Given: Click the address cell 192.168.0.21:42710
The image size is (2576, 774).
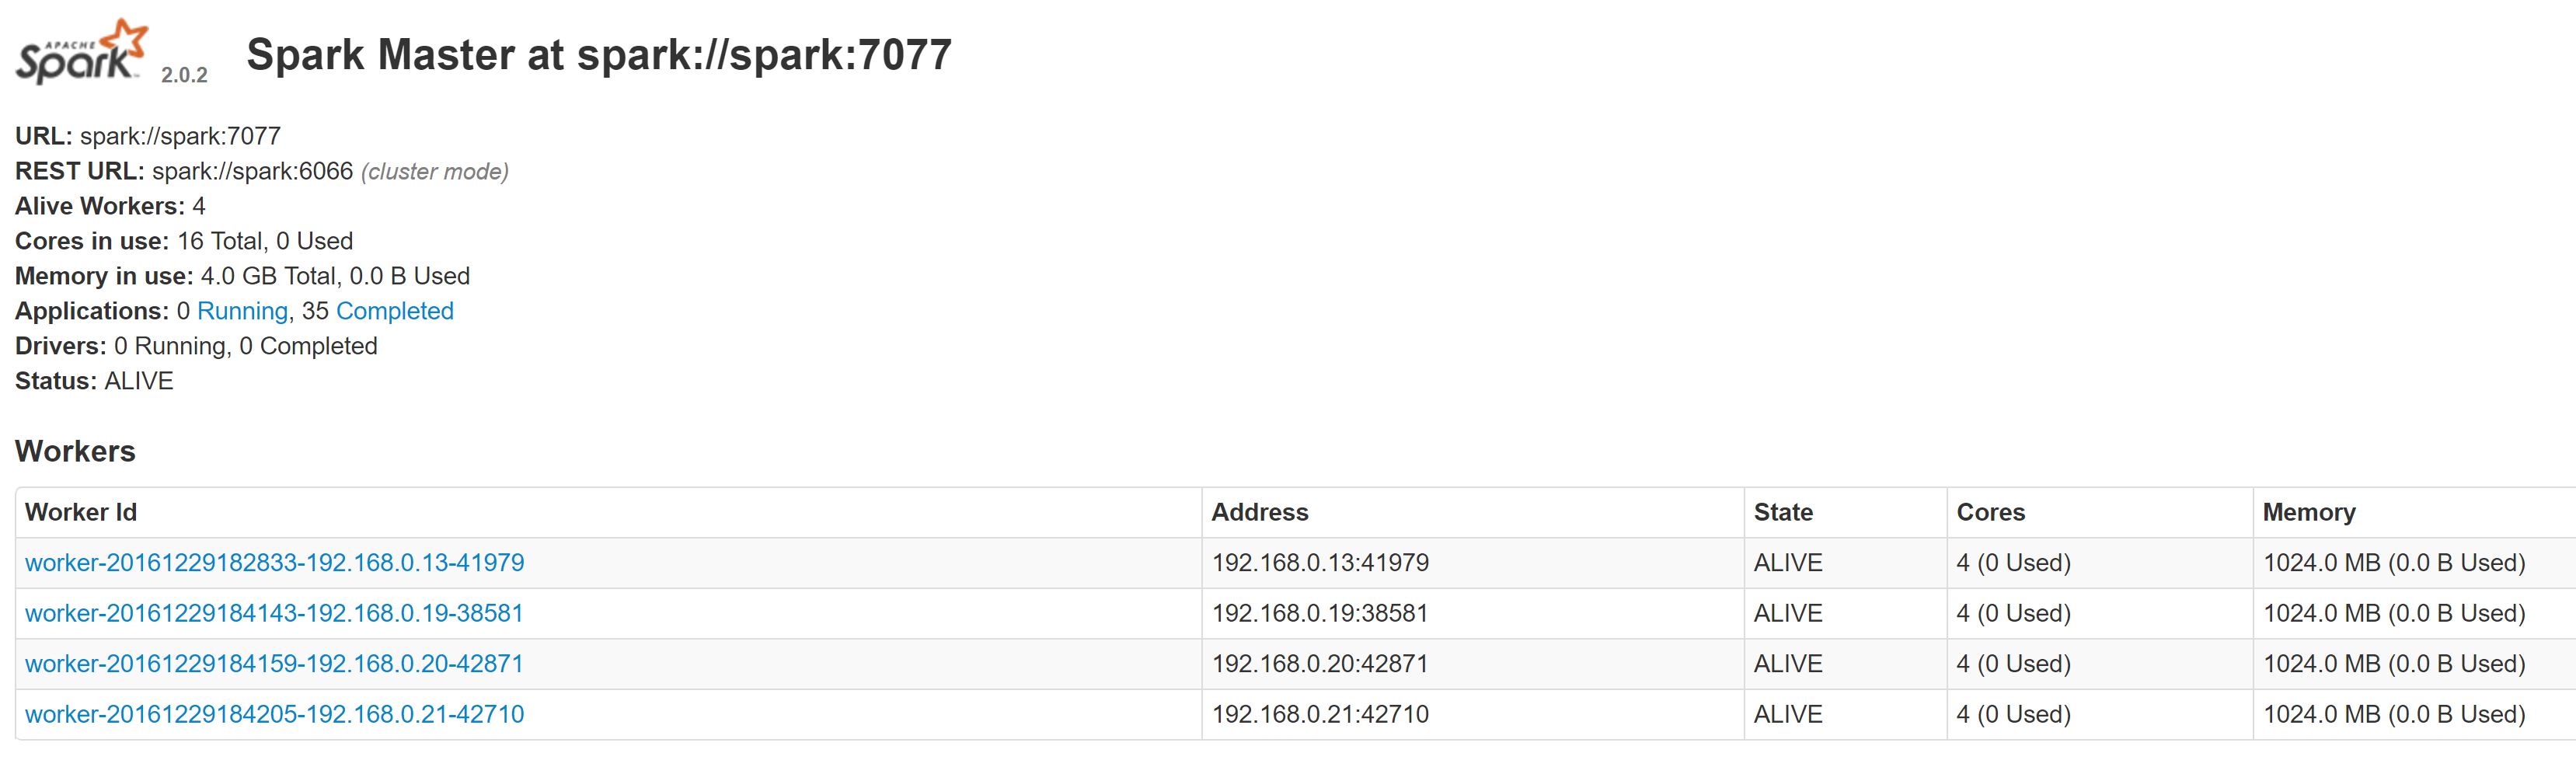Looking at the screenshot, I should (x=1320, y=714).
